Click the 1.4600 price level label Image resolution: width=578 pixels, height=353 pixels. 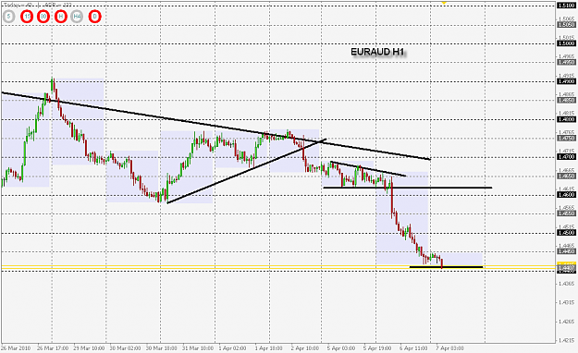[x=566, y=195]
